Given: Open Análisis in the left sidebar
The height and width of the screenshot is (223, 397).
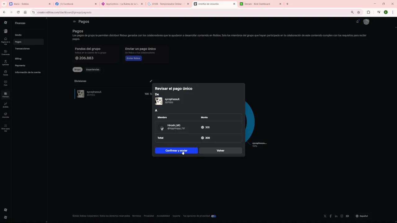Looking at the screenshot, I should 5,105.
